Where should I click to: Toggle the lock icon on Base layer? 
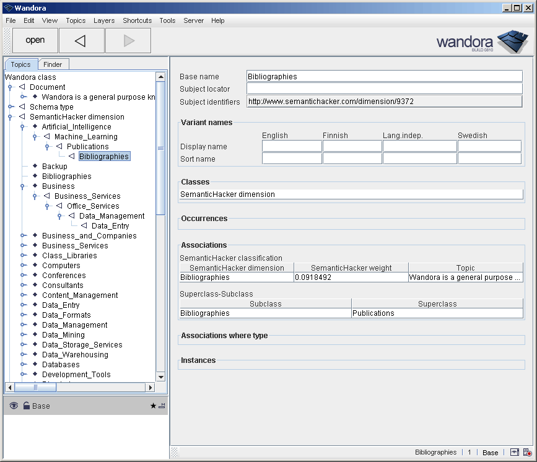26,406
